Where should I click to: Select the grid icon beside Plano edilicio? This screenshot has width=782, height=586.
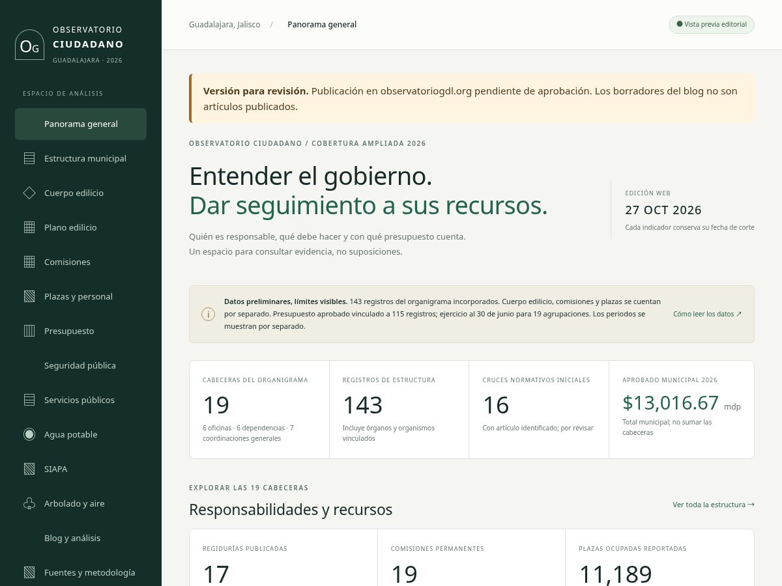point(29,227)
